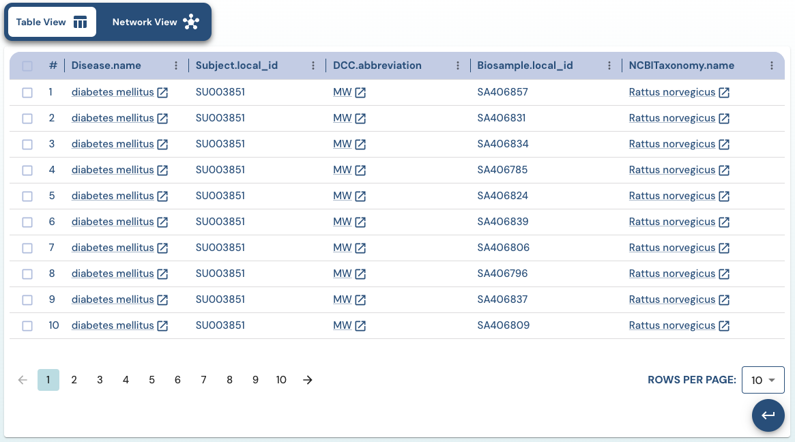Open external link icon for Rattus norvegicus row 5
This screenshot has height=442, width=795.
tap(724, 196)
